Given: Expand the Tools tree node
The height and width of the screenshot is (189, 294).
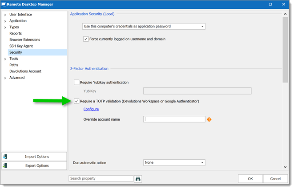Looking at the screenshot, I should tap(5, 59).
